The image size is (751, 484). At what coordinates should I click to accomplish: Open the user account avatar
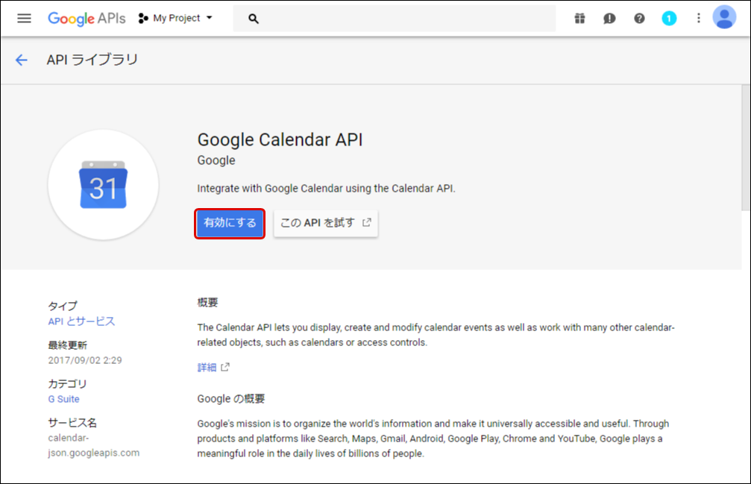[724, 17]
